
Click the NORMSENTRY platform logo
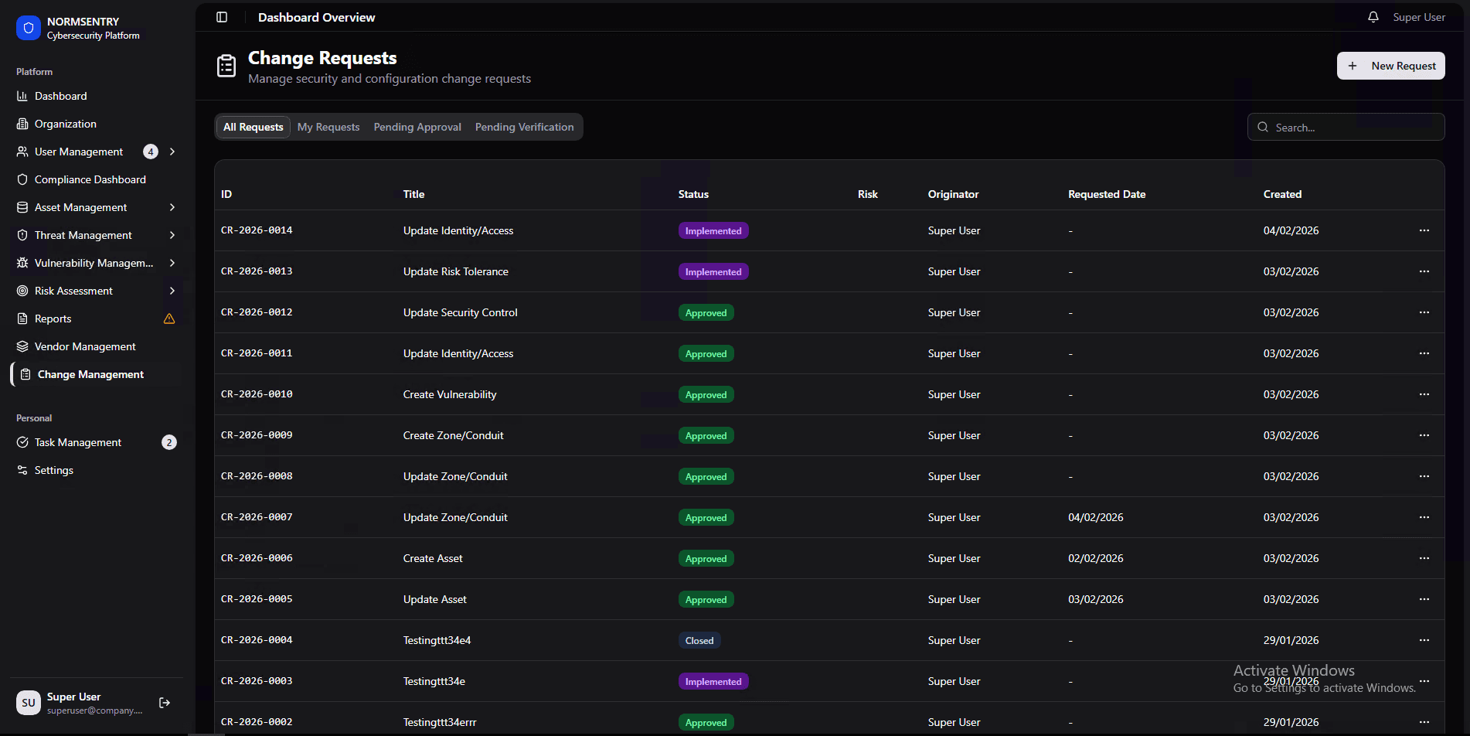[x=28, y=28]
